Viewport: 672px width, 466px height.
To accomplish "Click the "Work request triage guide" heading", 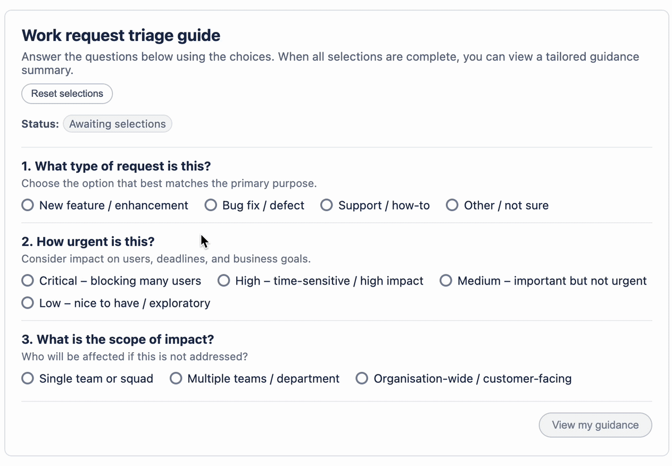I will tap(121, 35).
